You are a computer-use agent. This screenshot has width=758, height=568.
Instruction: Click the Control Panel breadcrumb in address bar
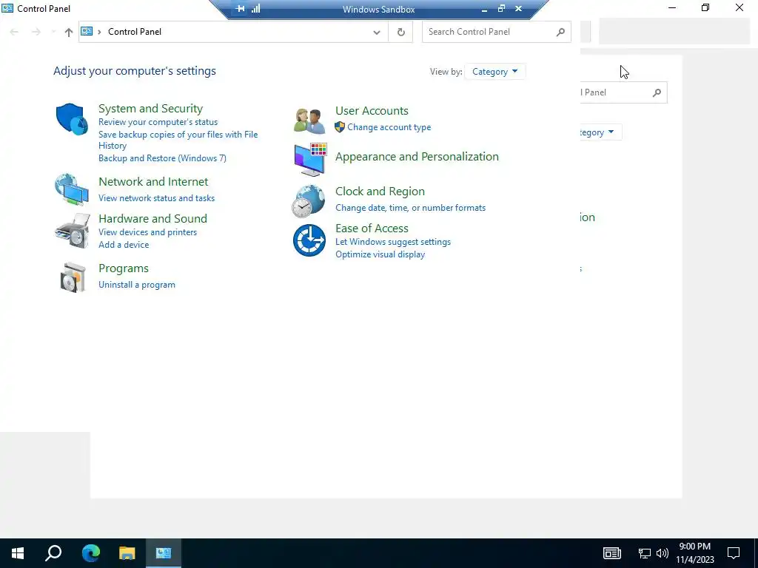coord(135,32)
